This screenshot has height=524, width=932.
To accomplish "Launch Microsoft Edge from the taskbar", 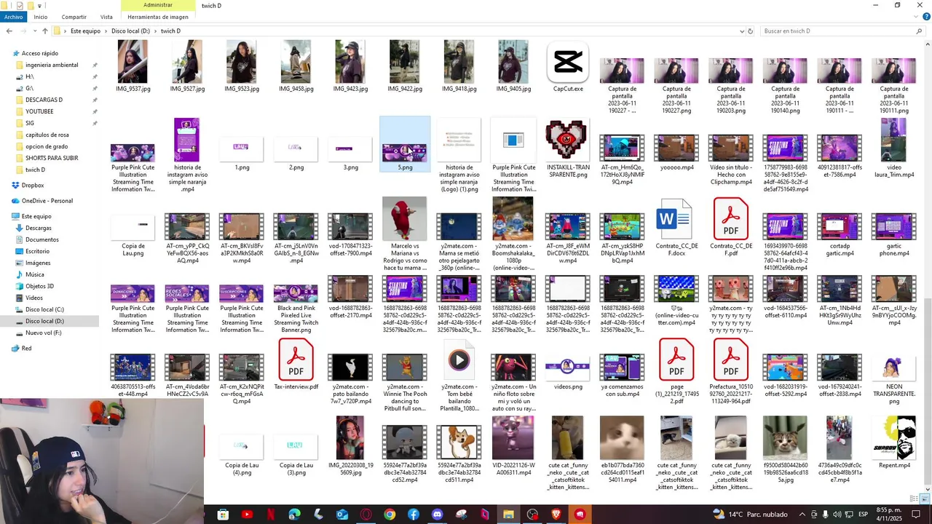I will 294,515.
